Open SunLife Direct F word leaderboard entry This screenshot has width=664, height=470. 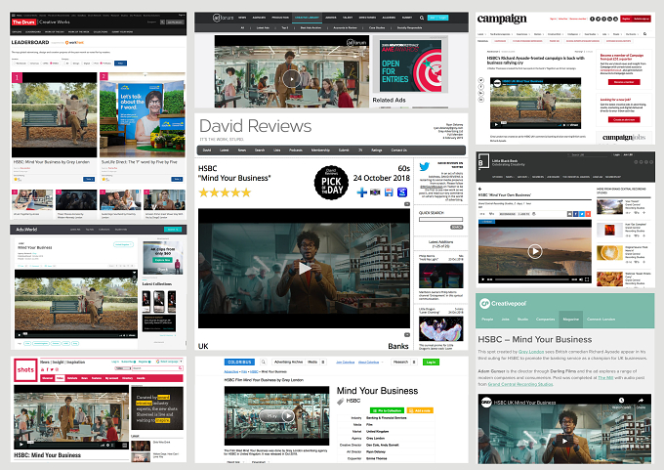pos(139,162)
